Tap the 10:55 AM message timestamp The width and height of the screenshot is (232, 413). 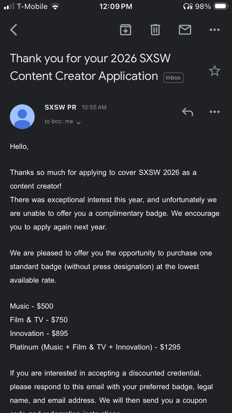94,107
